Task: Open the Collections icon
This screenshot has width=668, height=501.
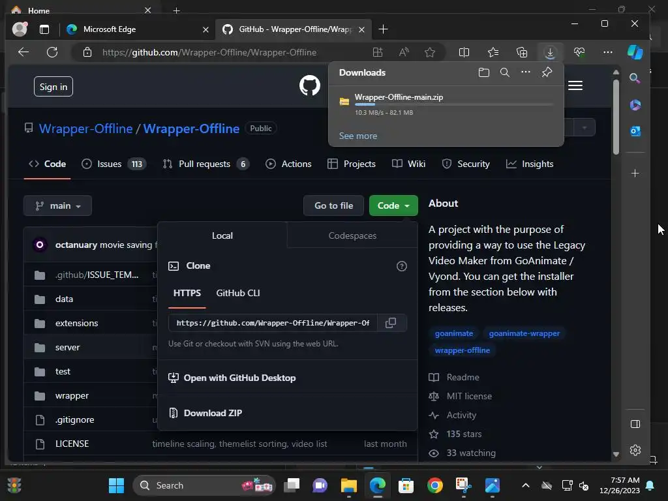Action: tap(522, 52)
